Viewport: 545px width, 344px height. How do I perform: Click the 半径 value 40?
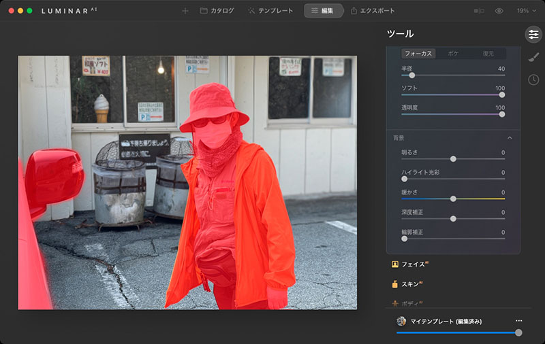[501, 69]
